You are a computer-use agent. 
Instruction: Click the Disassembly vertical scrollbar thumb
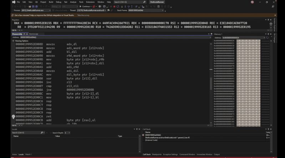[211, 83]
